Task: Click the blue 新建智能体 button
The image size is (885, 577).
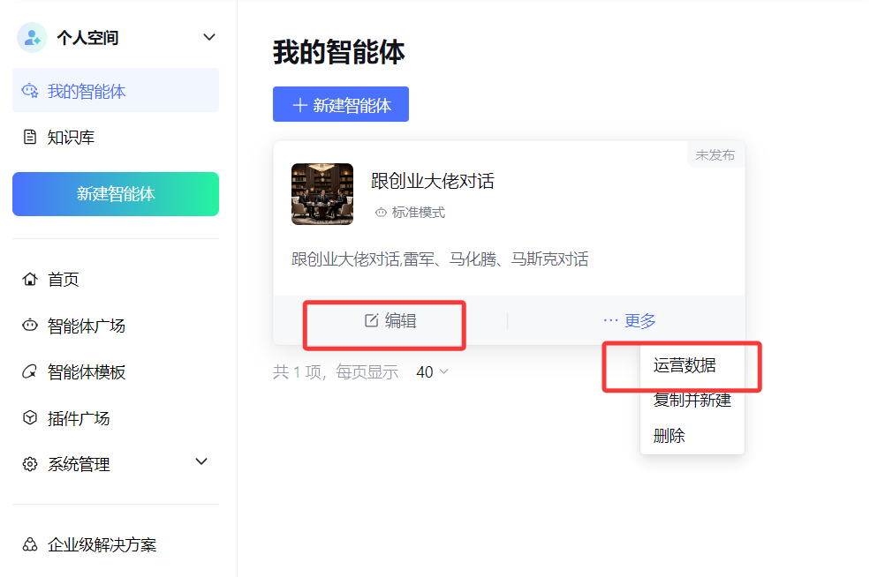Action: [340, 104]
